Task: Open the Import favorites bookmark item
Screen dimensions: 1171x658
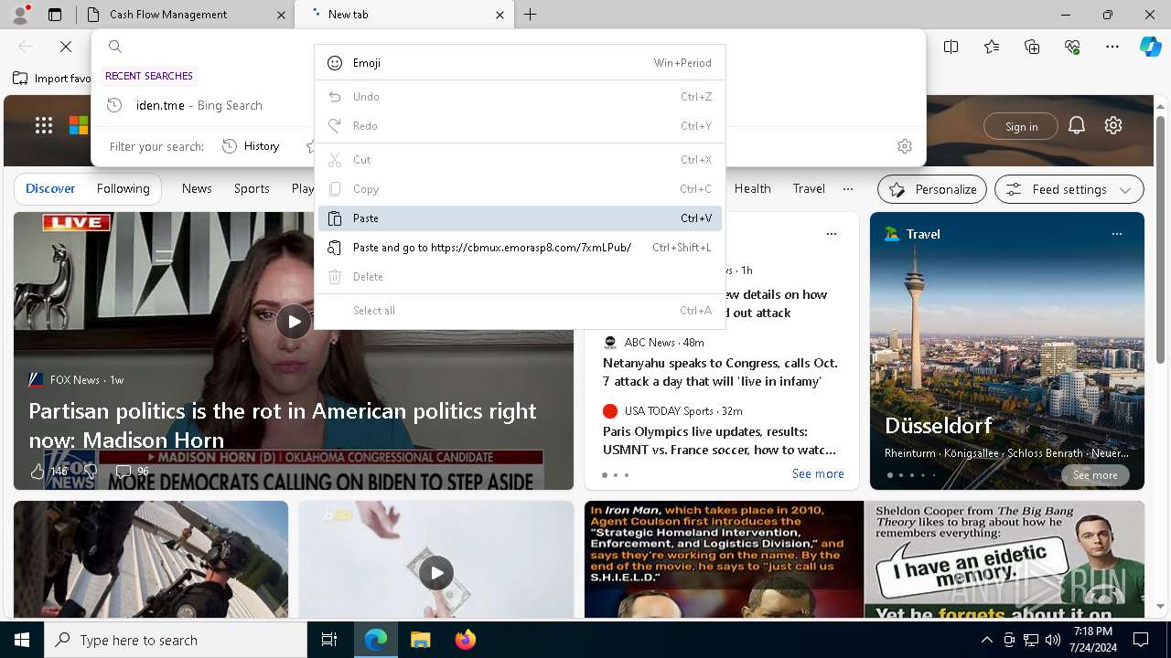Action: tap(53, 79)
